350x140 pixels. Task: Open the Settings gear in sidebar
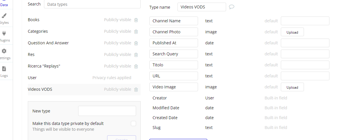(4, 54)
